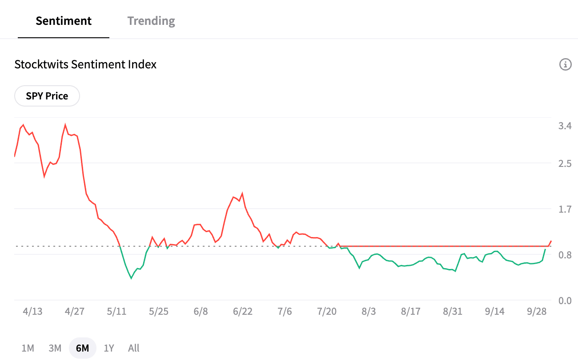Click the 0.0 y-axis value label
578x364 pixels.
click(565, 301)
